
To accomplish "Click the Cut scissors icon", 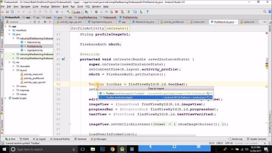I will (30, 12).
